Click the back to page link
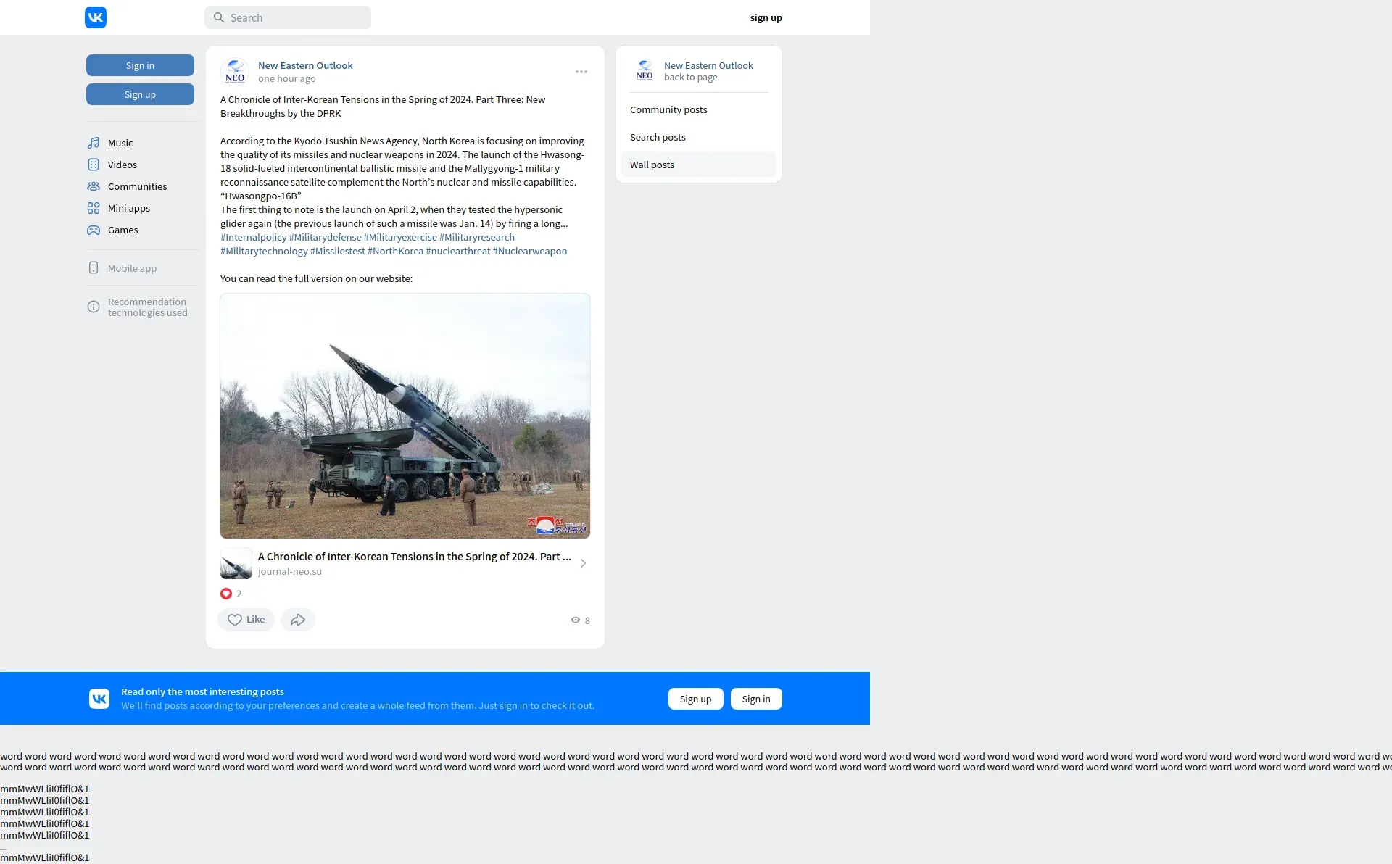The width and height of the screenshot is (1392, 864). pos(690,78)
